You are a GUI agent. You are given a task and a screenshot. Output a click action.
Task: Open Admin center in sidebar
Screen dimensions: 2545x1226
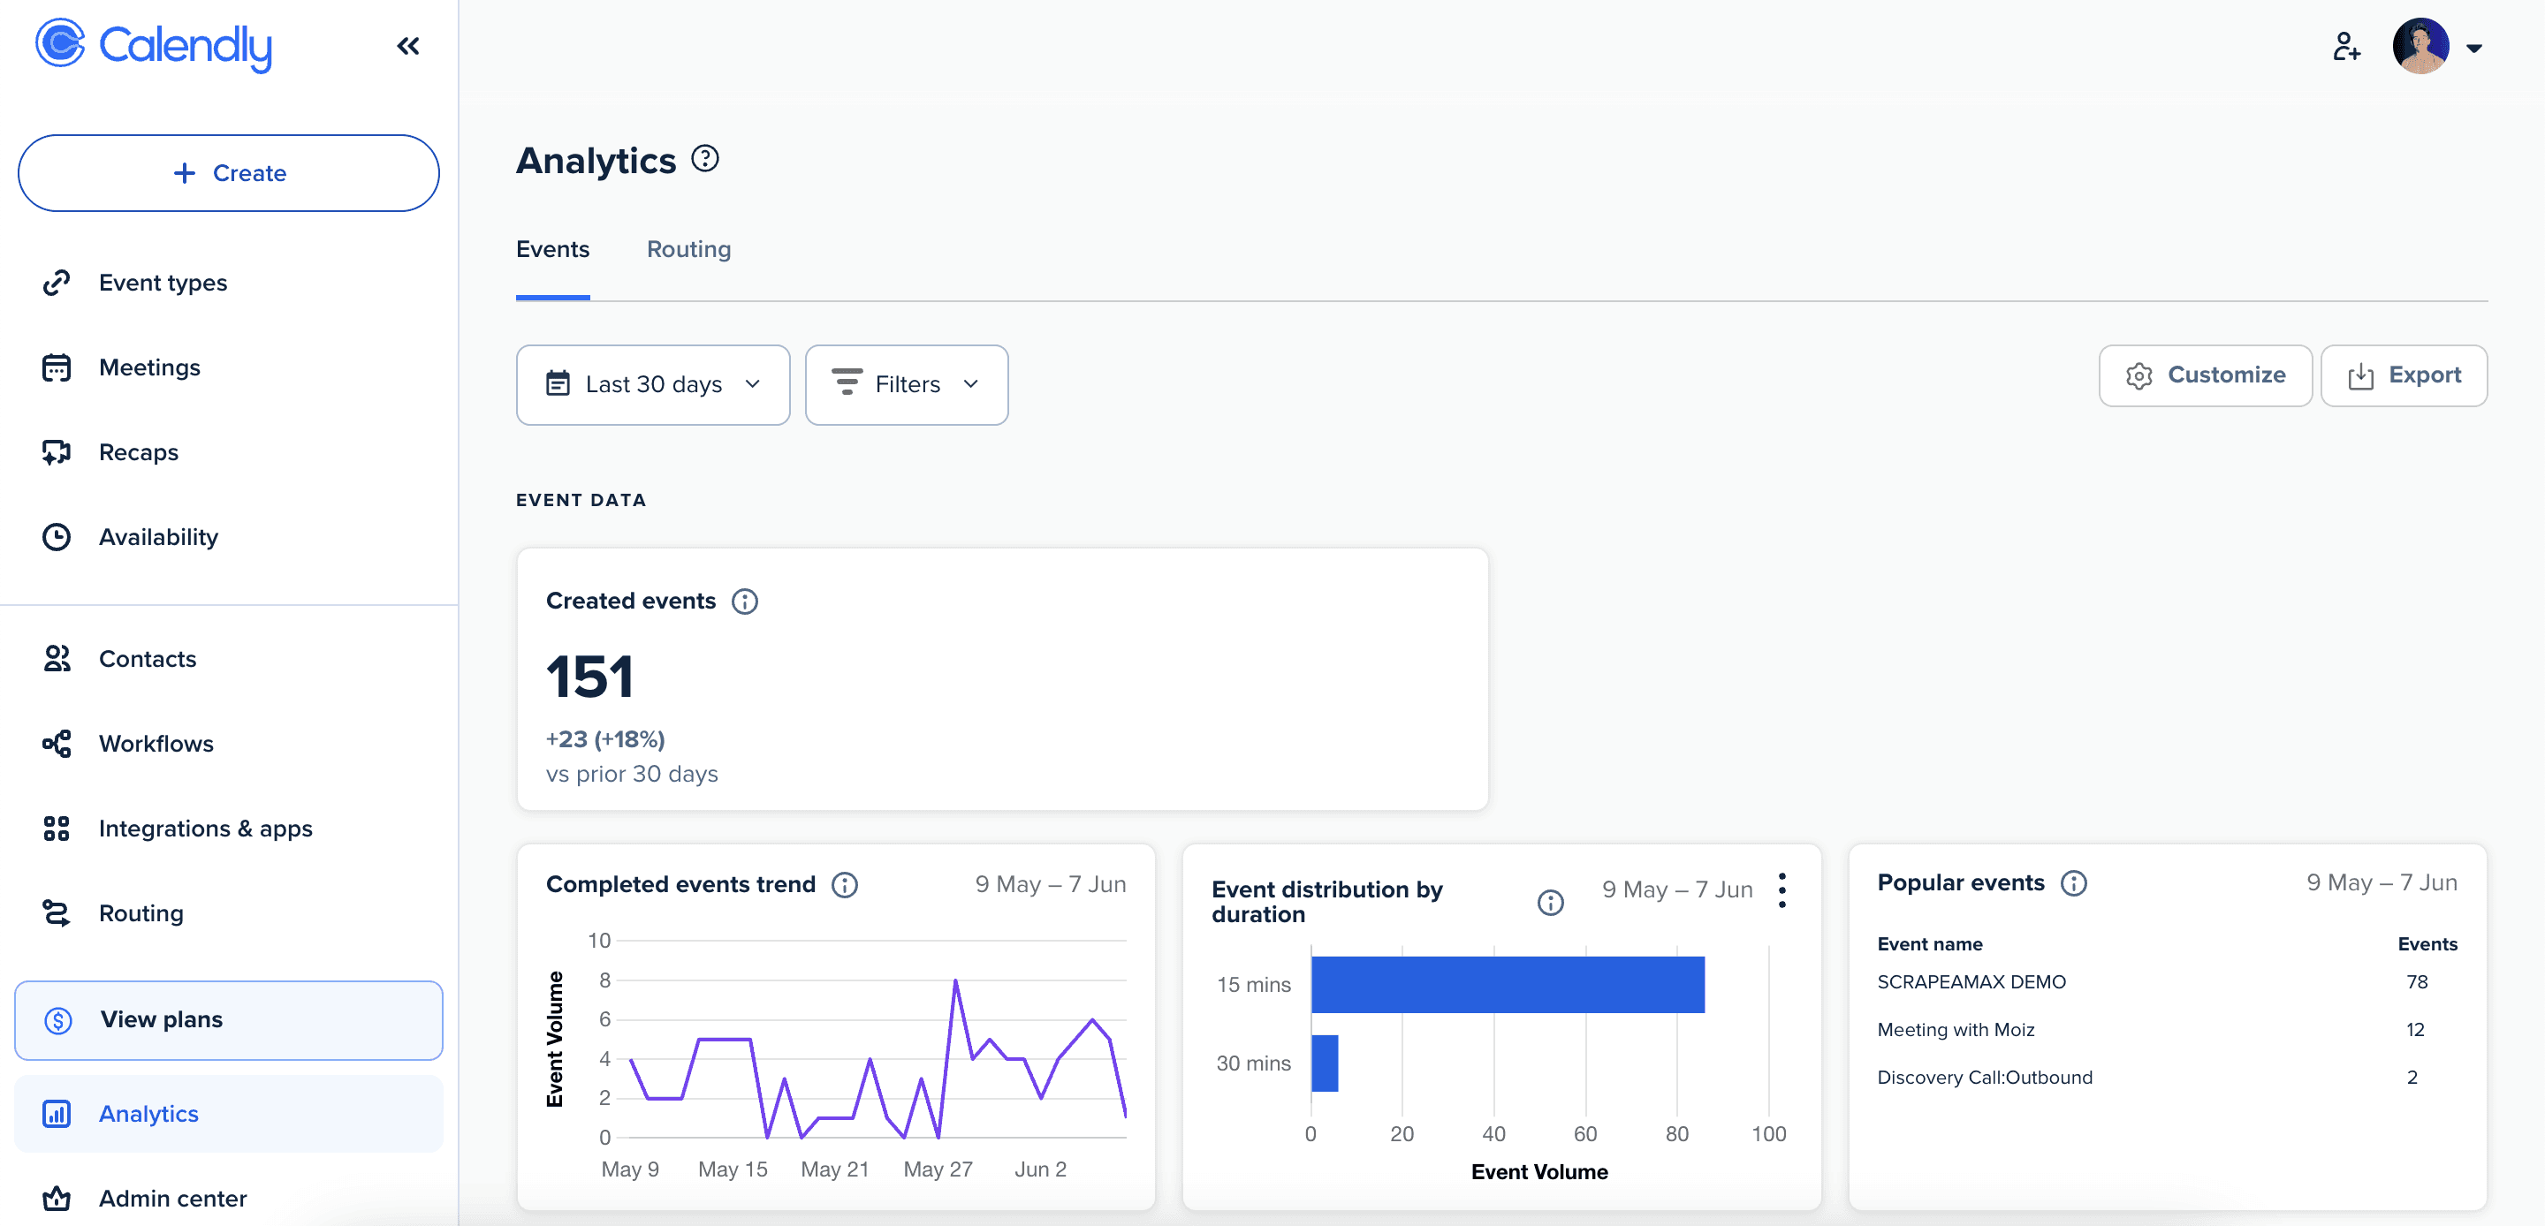point(229,1200)
